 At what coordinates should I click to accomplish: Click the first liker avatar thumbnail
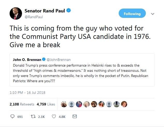[x=64, y=104]
